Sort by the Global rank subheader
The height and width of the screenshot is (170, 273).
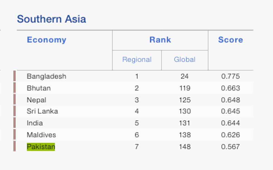(x=184, y=60)
